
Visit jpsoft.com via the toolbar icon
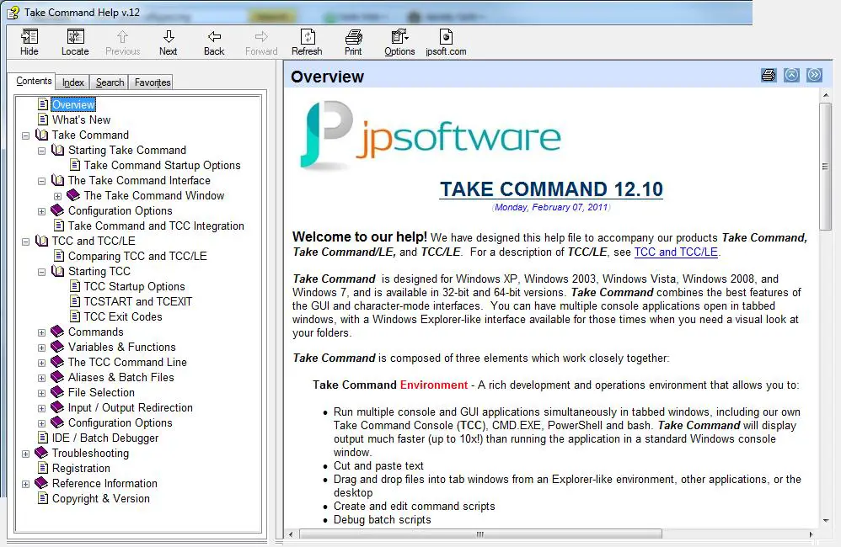click(446, 42)
